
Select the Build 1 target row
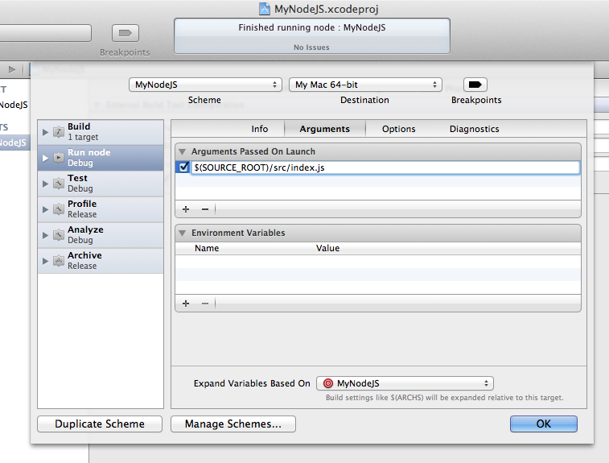pyautogui.click(x=101, y=132)
